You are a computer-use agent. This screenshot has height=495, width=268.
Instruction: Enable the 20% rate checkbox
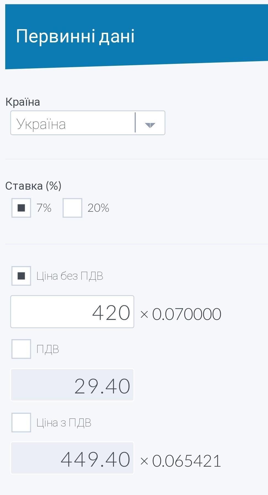coord(72,208)
